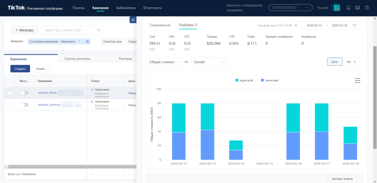377x183 pixels.
Task: Expand the Gender breakdown dropdown
Action: pos(208,62)
